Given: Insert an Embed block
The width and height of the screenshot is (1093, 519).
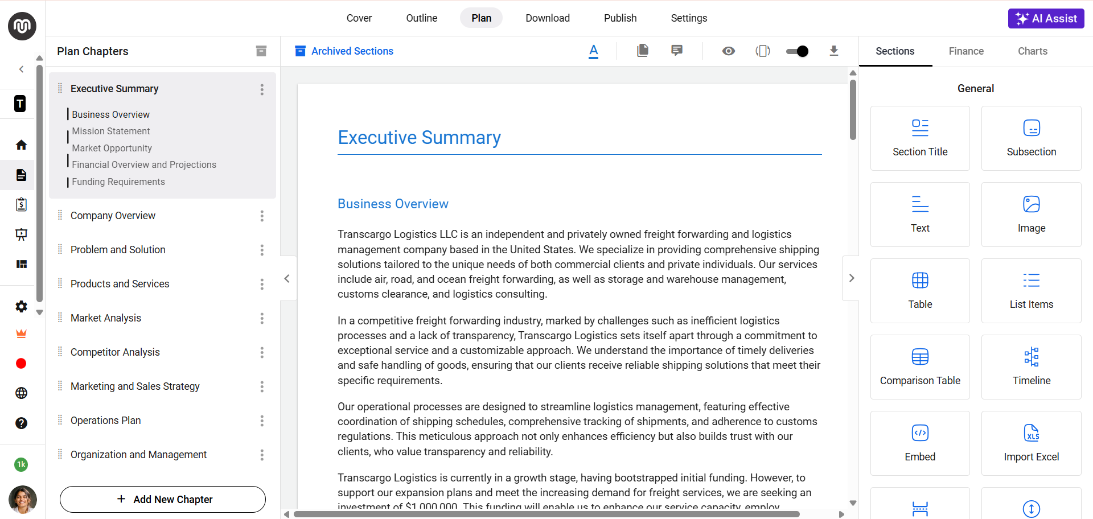Looking at the screenshot, I should coord(920,443).
